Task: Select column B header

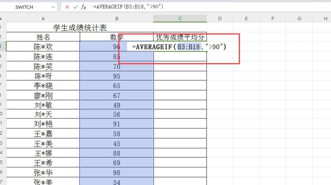Action: pos(116,18)
